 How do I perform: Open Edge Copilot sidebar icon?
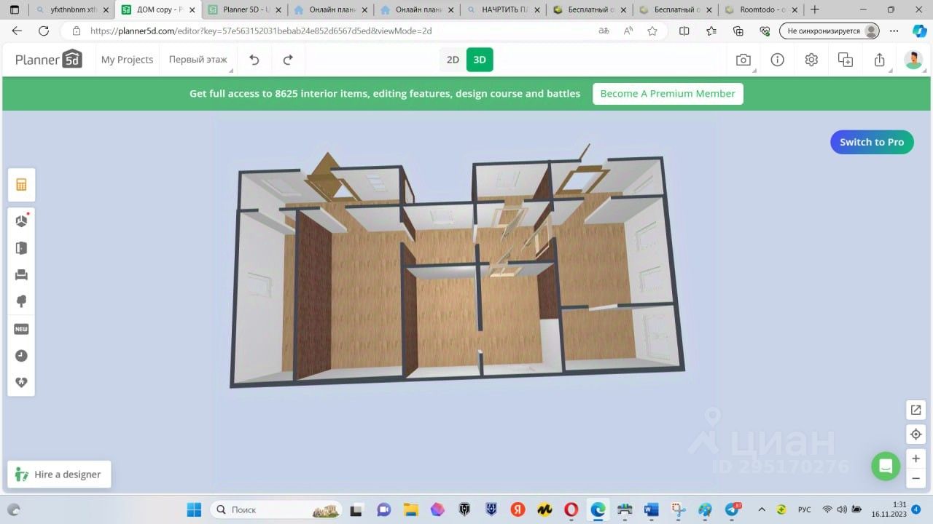point(919,31)
